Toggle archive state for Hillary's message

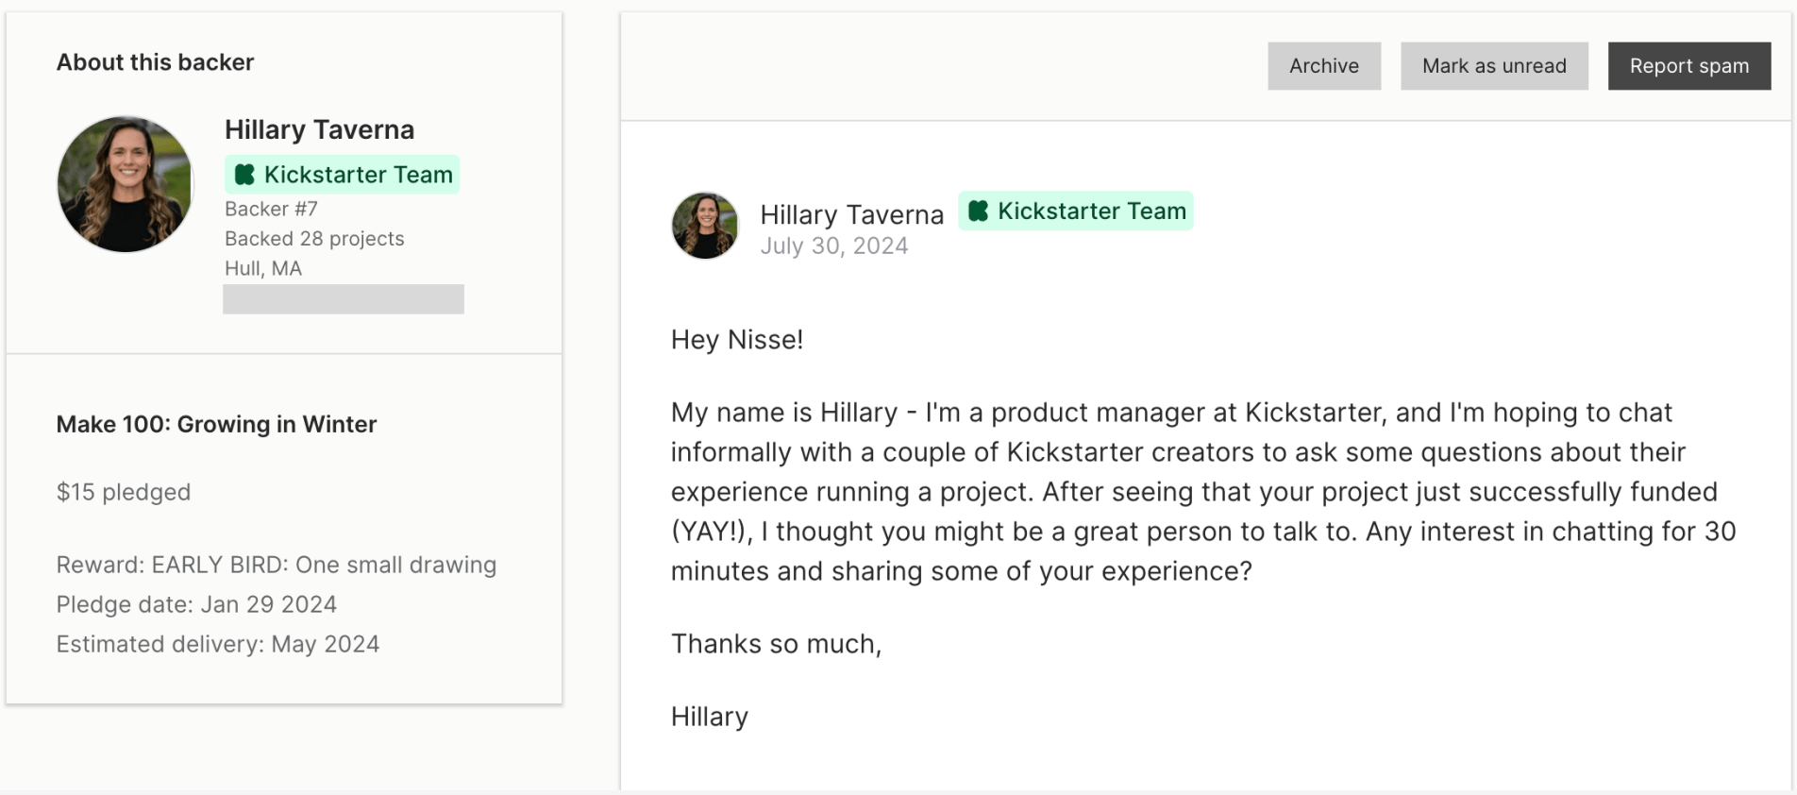[x=1323, y=65]
